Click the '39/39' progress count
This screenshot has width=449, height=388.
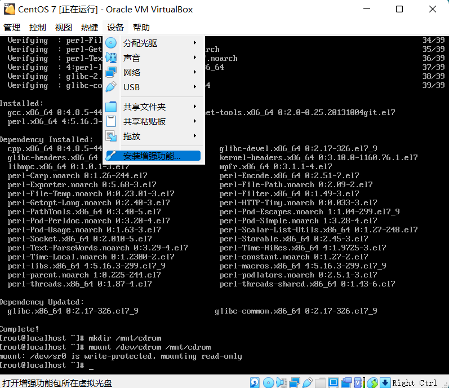click(x=433, y=85)
